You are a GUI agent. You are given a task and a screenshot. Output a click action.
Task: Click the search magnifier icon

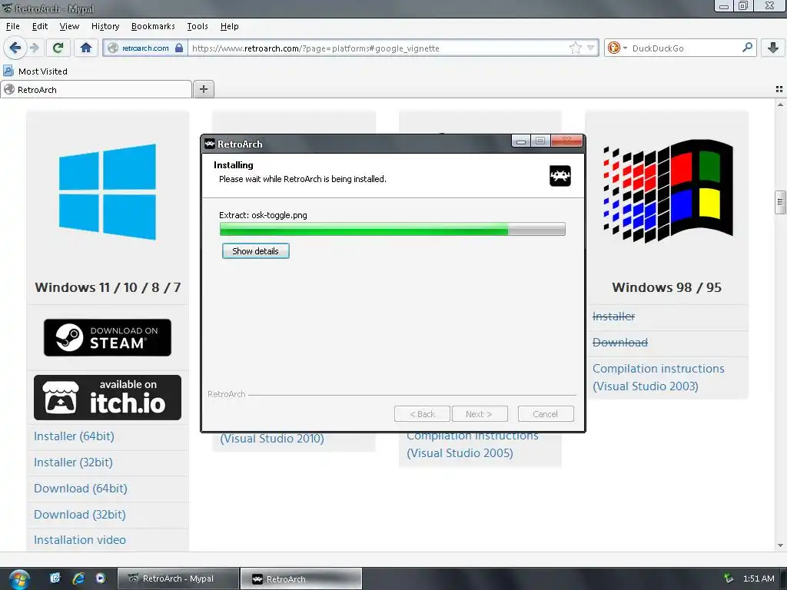point(747,48)
